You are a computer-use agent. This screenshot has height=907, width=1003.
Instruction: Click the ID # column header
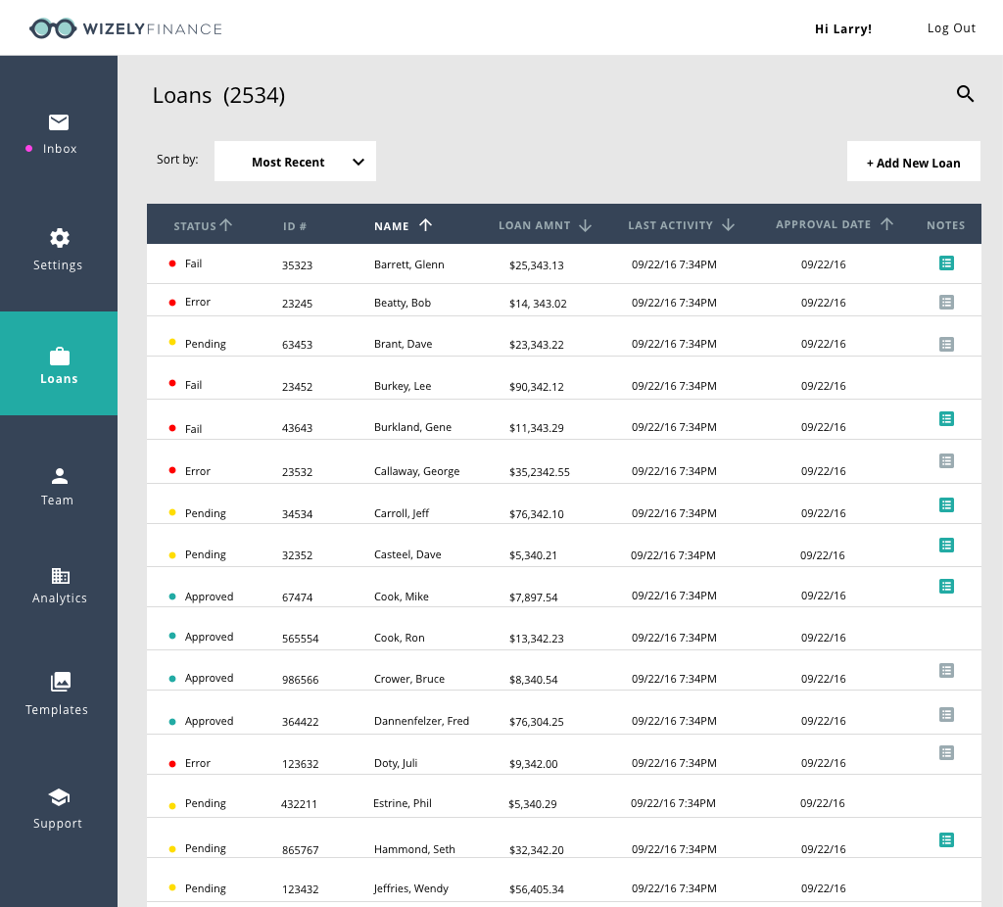[x=295, y=226]
